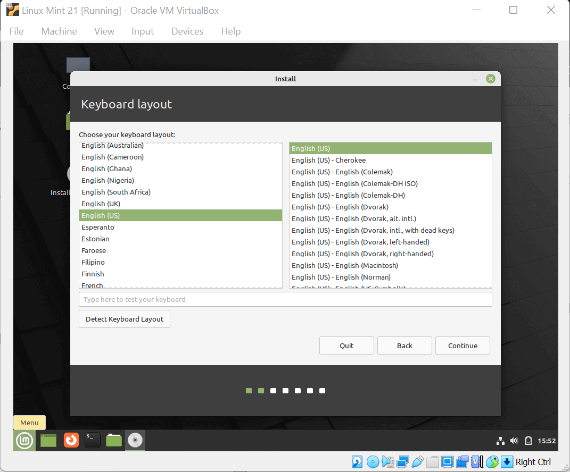
Task: Open the Firefox browser from the taskbar
Action: 71,440
